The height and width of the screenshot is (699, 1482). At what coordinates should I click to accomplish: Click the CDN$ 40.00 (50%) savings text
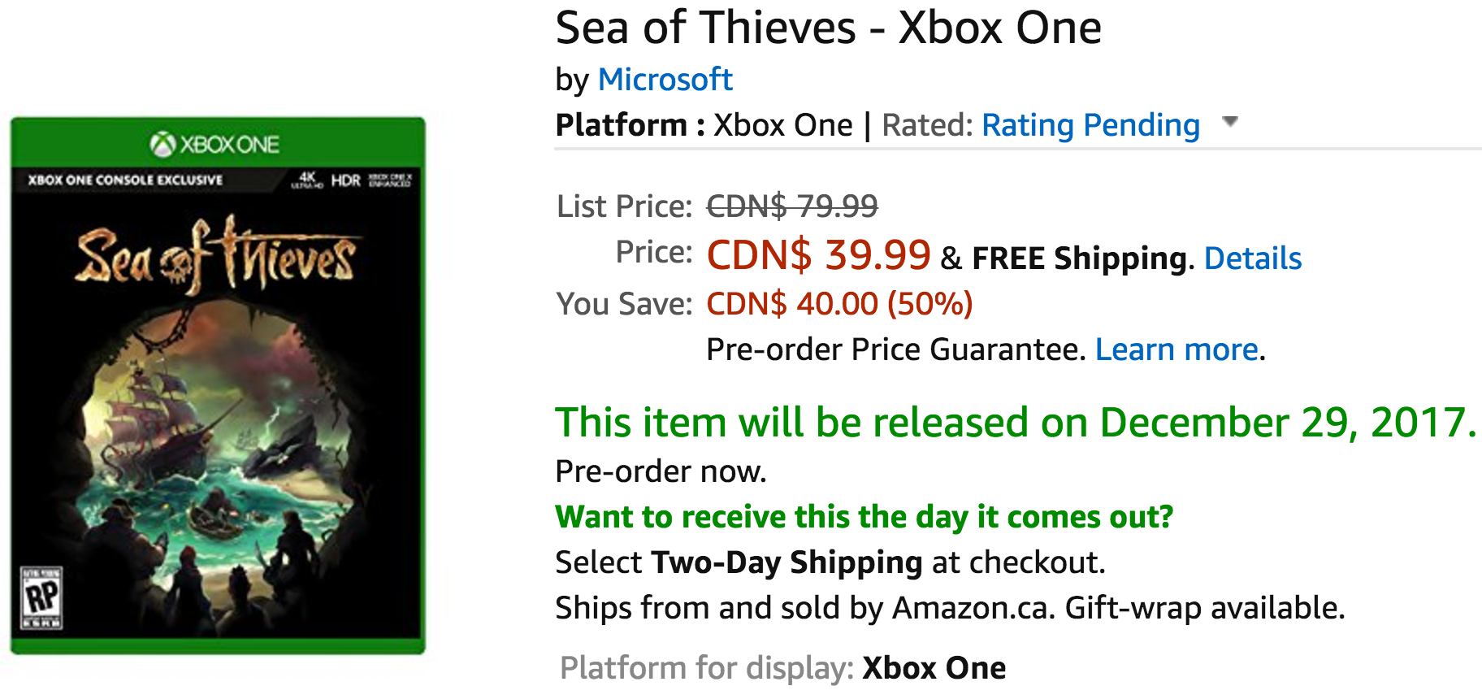[839, 304]
